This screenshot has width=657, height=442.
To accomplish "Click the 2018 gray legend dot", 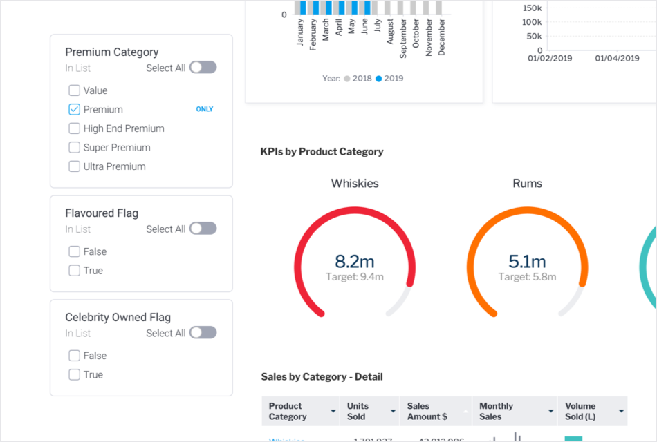I will pos(346,79).
